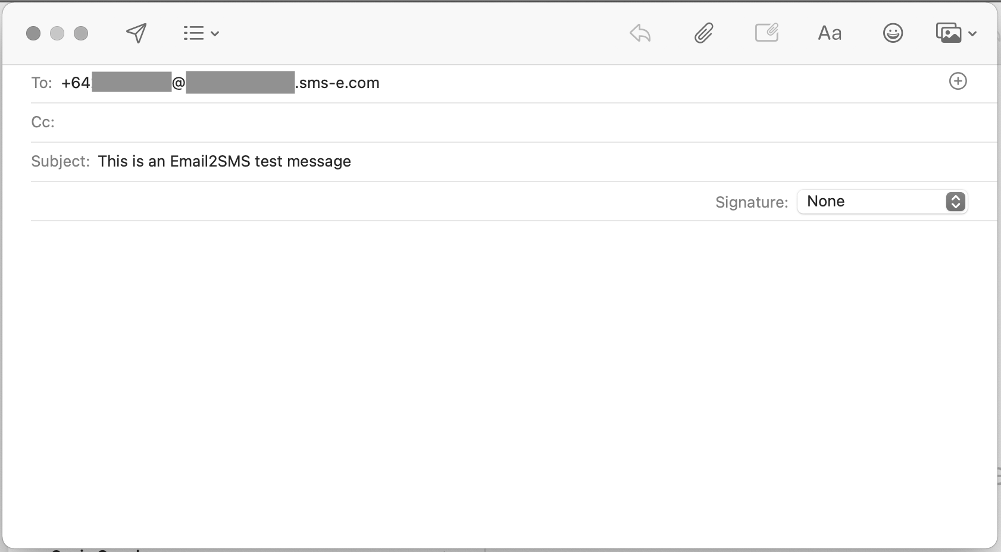Zoom the compose window
This screenshot has width=1001, height=552.
[81, 33]
